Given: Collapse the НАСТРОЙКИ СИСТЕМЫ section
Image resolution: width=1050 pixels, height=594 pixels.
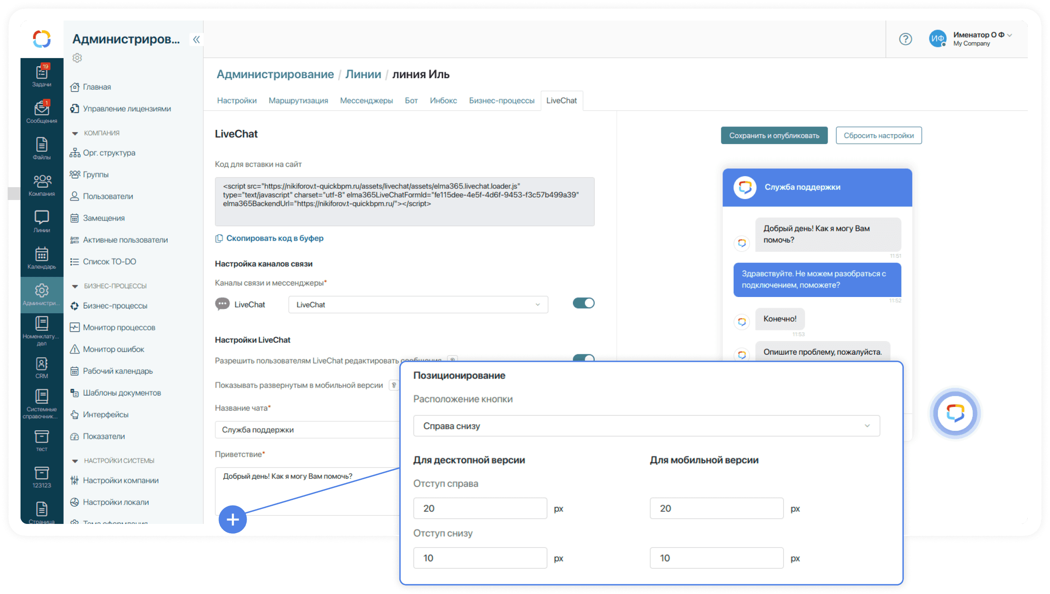Looking at the screenshot, I should (x=75, y=461).
